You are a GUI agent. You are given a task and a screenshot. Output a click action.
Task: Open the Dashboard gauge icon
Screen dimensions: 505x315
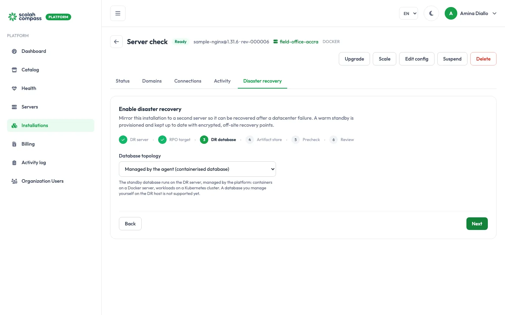tap(14, 51)
